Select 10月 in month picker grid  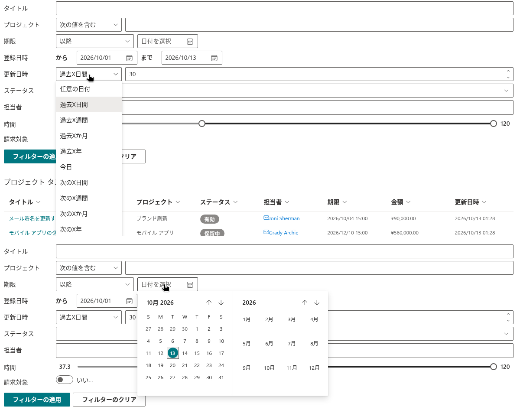click(269, 368)
